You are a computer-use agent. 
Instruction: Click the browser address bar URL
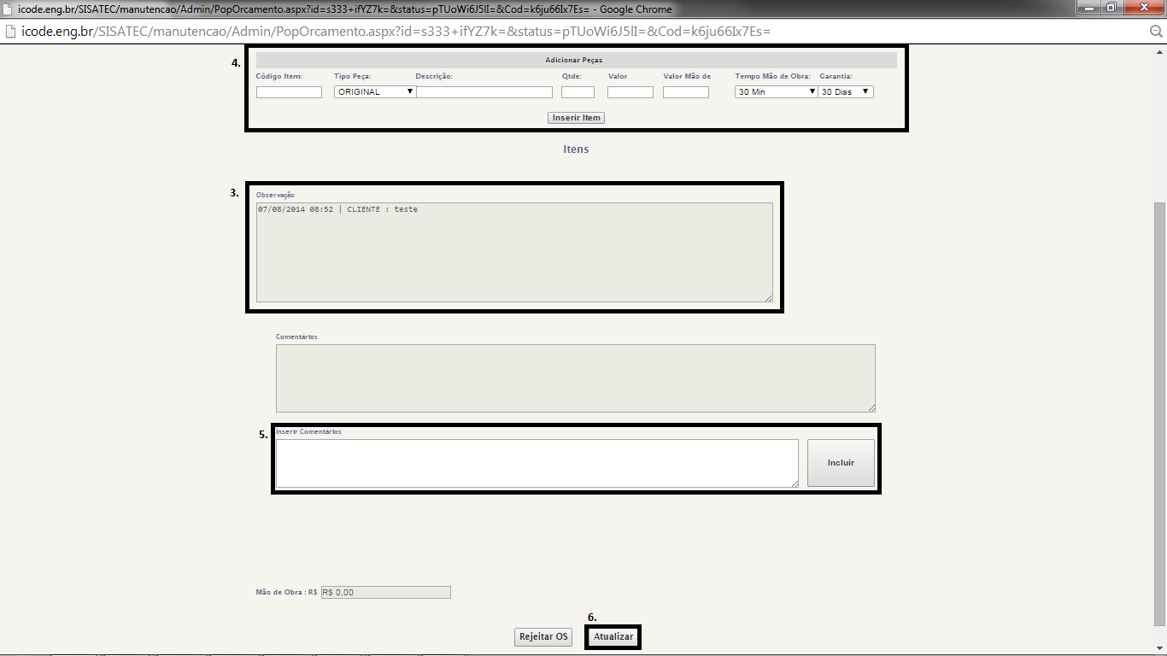pyautogui.click(x=396, y=32)
